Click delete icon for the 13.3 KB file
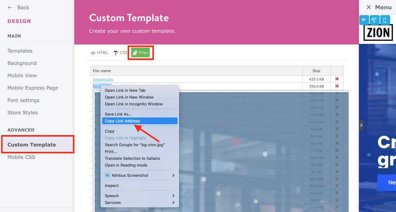Image resolution: width=396 pixels, height=212 pixels. (337, 144)
